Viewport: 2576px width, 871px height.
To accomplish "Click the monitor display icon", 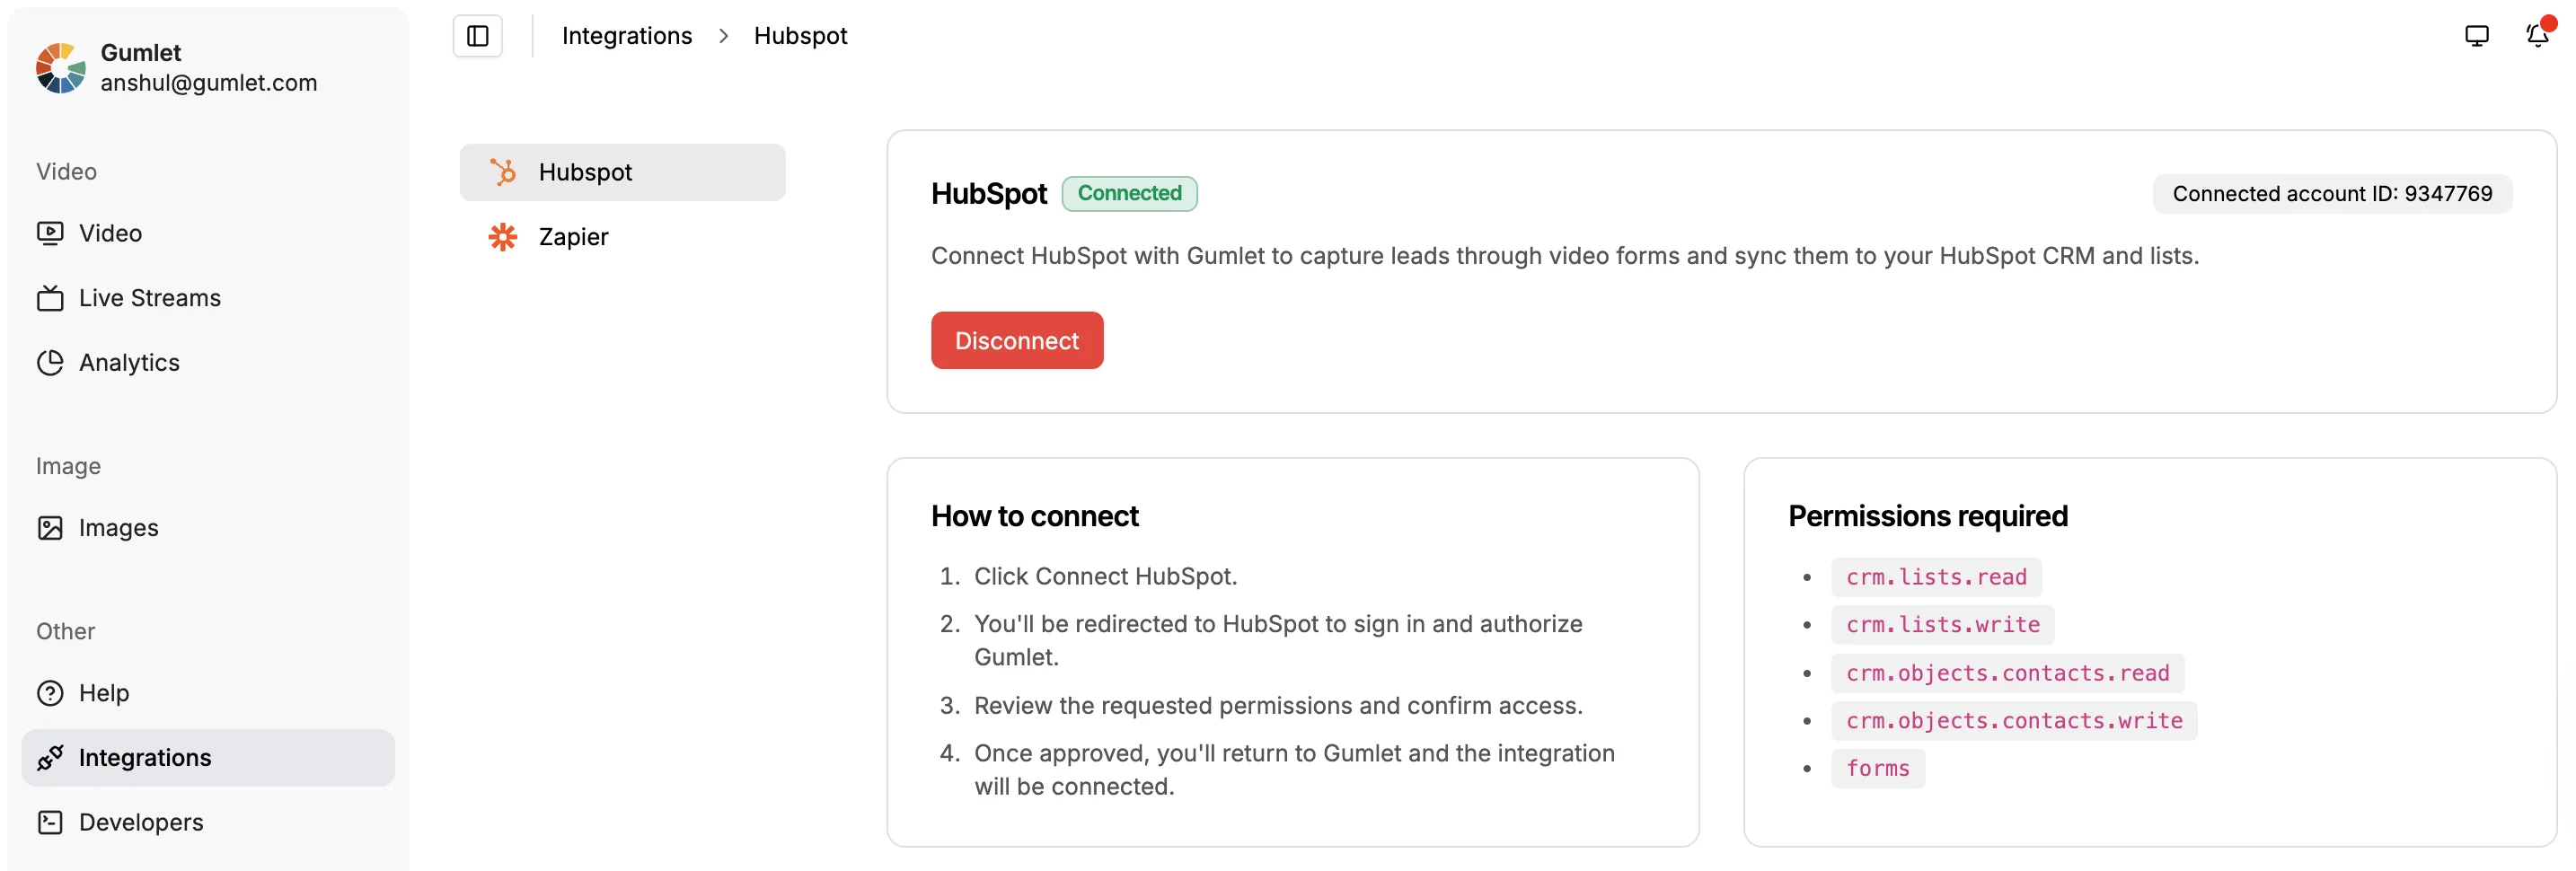I will coord(2476,36).
